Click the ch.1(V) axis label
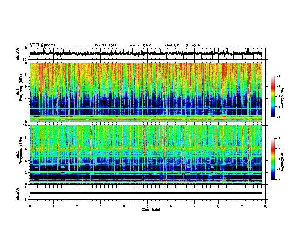Viewport: 299px width, 231px height. (x=18, y=54)
